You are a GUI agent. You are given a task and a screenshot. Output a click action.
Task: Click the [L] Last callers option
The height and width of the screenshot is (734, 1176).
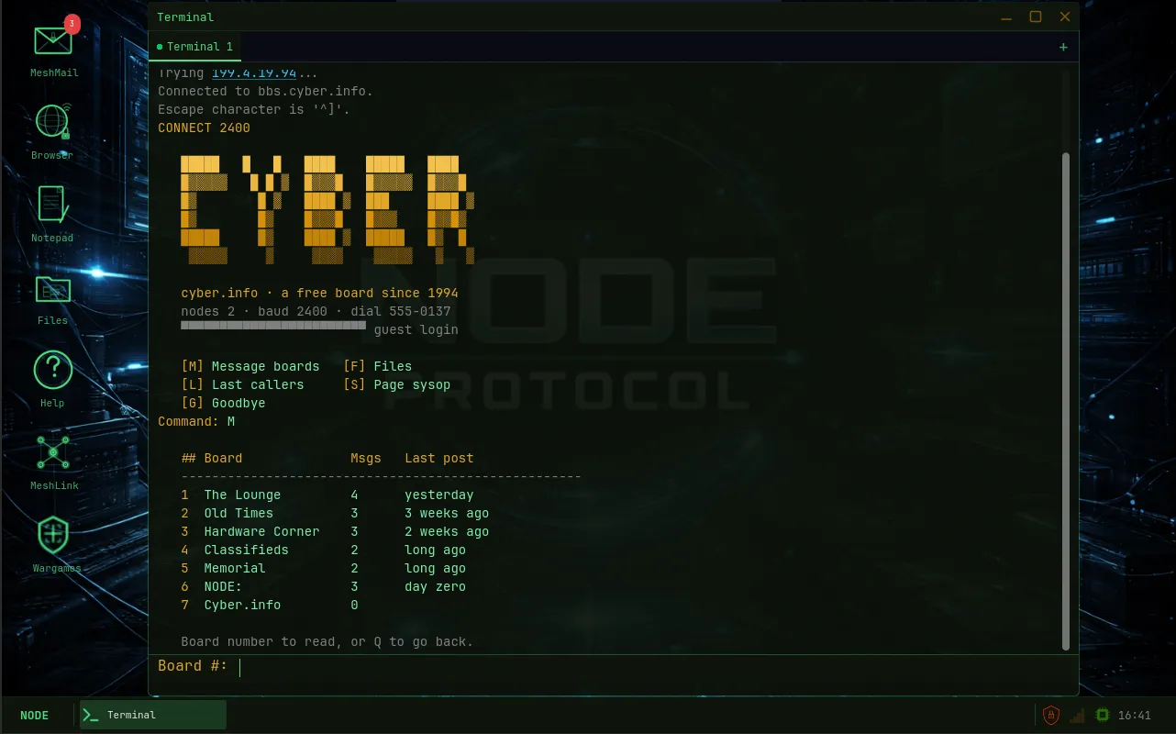242,384
